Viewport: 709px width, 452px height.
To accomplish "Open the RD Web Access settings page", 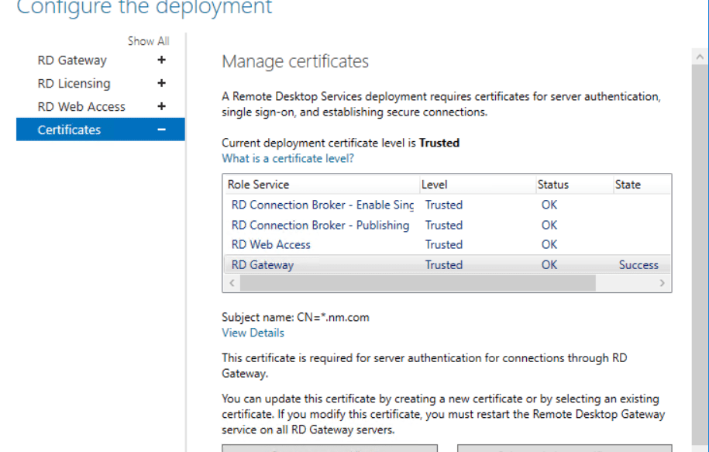I will tap(81, 107).
